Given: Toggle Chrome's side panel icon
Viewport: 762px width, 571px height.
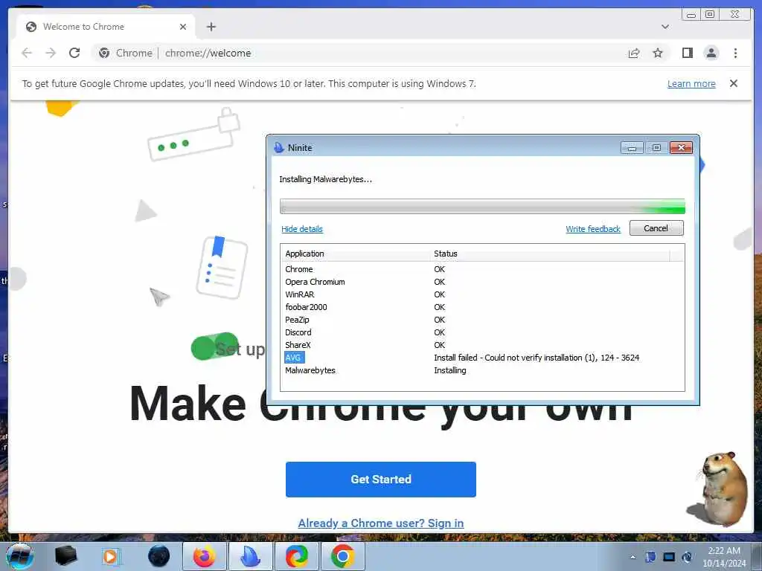Looking at the screenshot, I should (687, 53).
